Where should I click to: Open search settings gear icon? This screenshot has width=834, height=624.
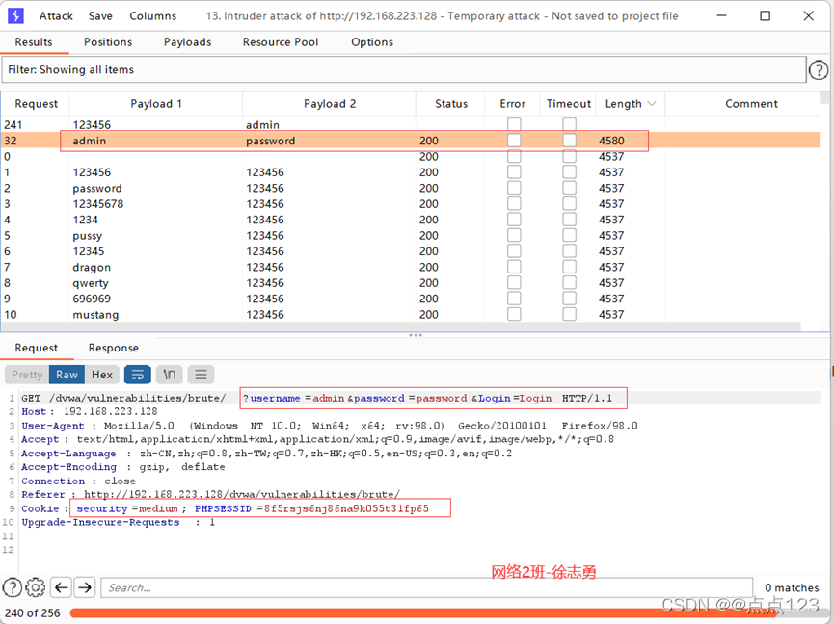(x=36, y=587)
